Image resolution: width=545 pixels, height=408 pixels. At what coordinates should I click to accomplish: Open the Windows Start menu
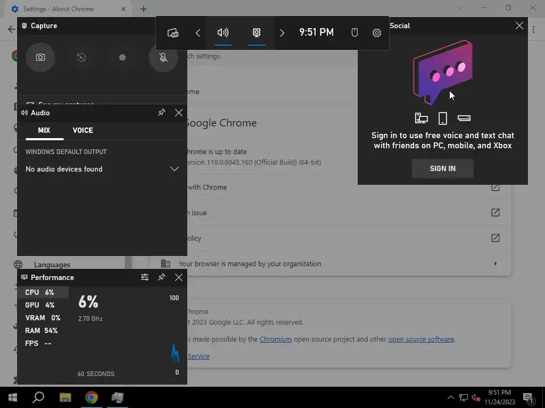tap(13, 397)
